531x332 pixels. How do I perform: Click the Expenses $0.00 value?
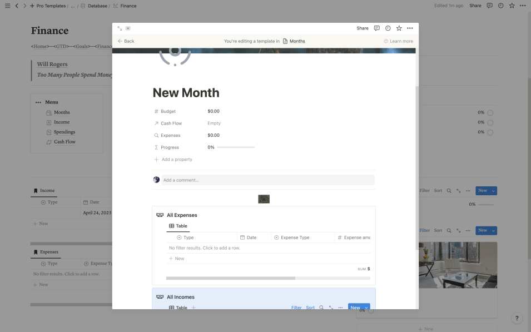pyautogui.click(x=214, y=135)
